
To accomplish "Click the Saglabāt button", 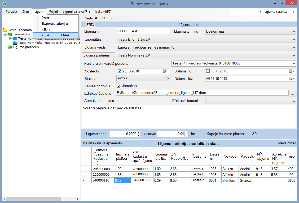I will point(91,18).
